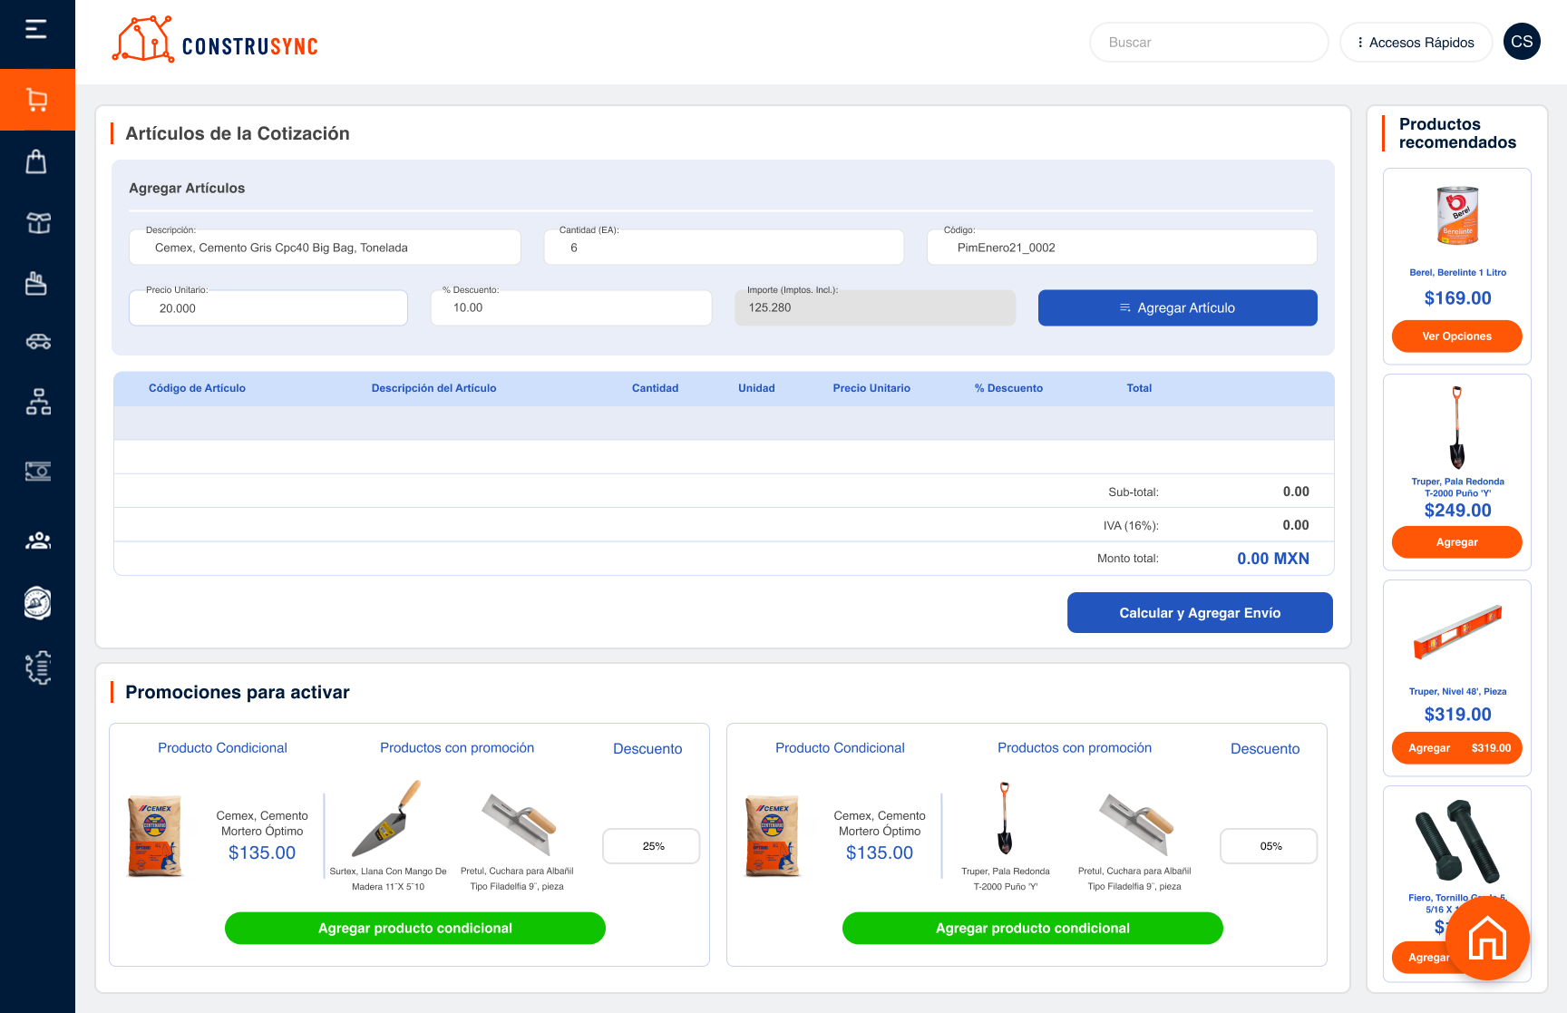Open the hamburger menu in the sidebar

36,30
